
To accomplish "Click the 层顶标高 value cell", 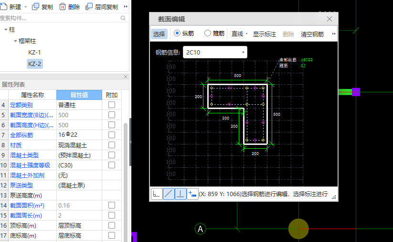I will (79, 225).
